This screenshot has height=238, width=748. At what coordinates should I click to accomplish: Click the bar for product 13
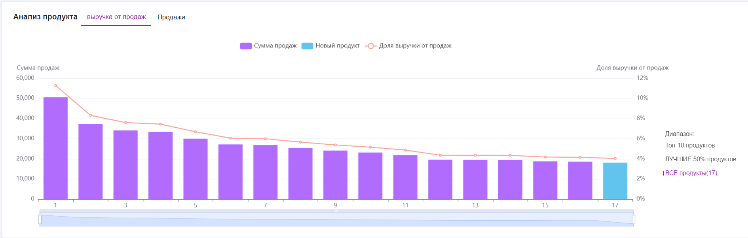475,179
